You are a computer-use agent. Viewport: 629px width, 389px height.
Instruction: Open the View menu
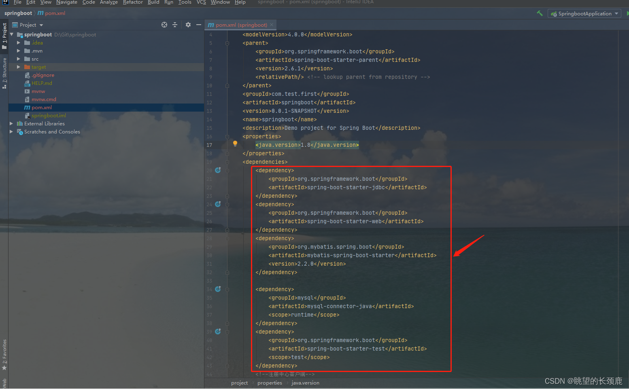[x=46, y=2]
